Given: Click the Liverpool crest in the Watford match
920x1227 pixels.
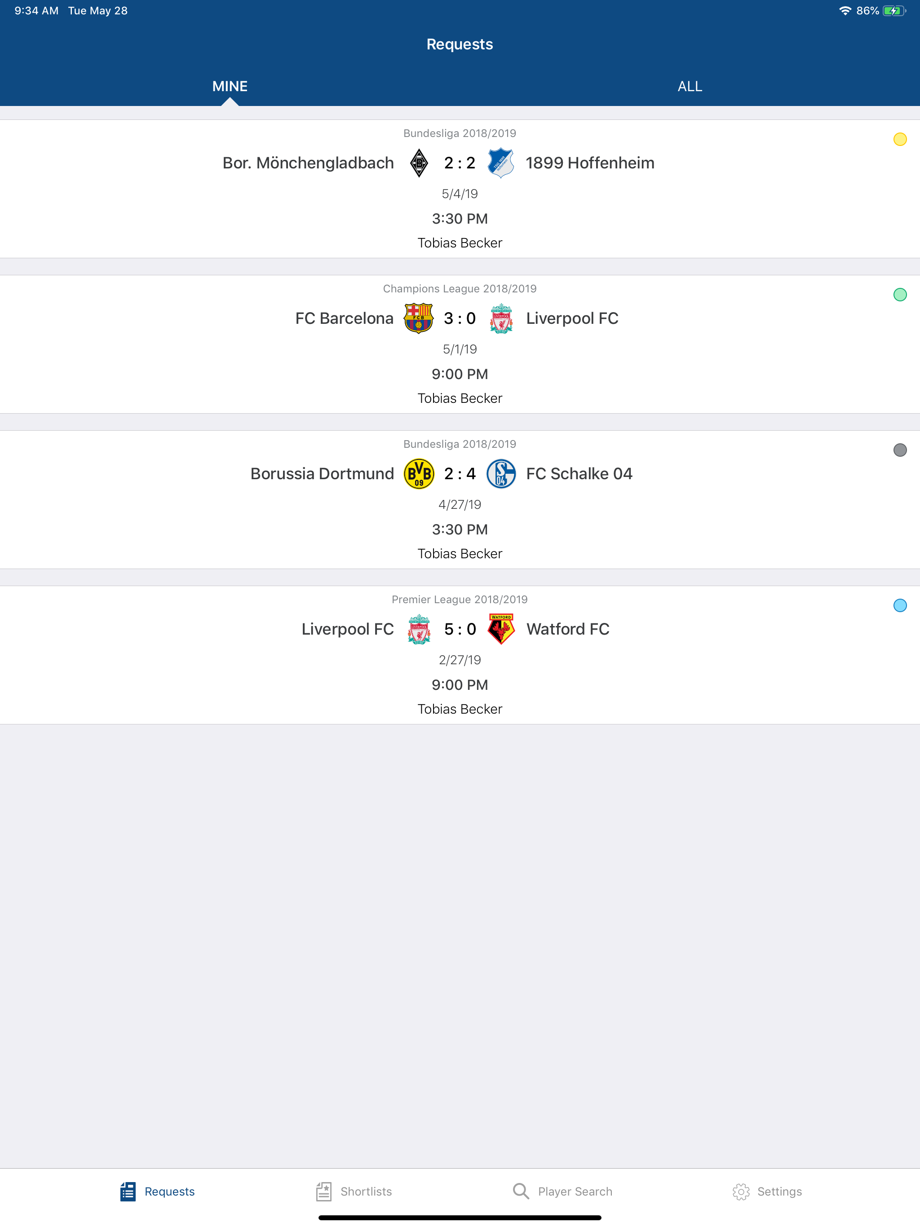Looking at the screenshot, I should point(419,629).
